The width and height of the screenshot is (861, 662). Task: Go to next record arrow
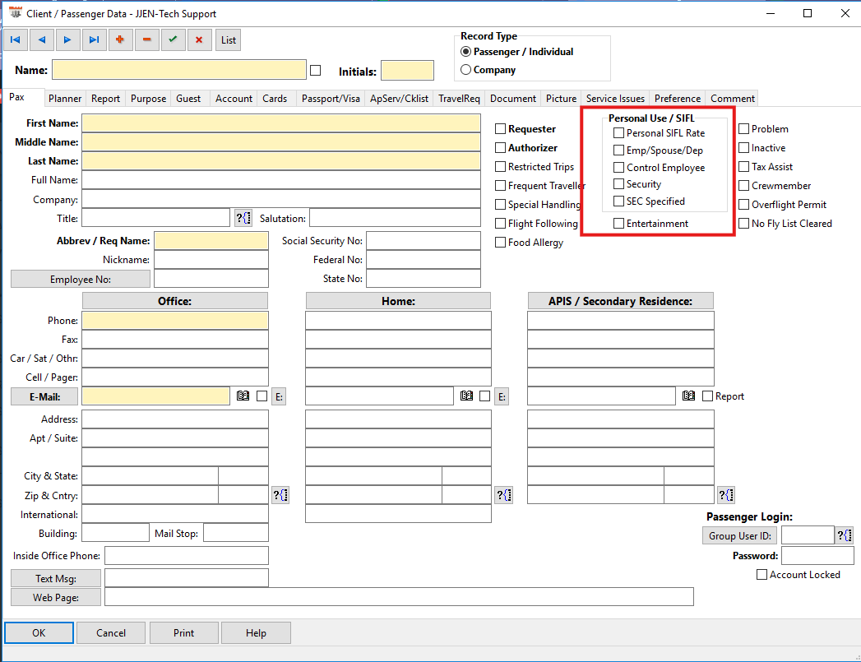67,39
